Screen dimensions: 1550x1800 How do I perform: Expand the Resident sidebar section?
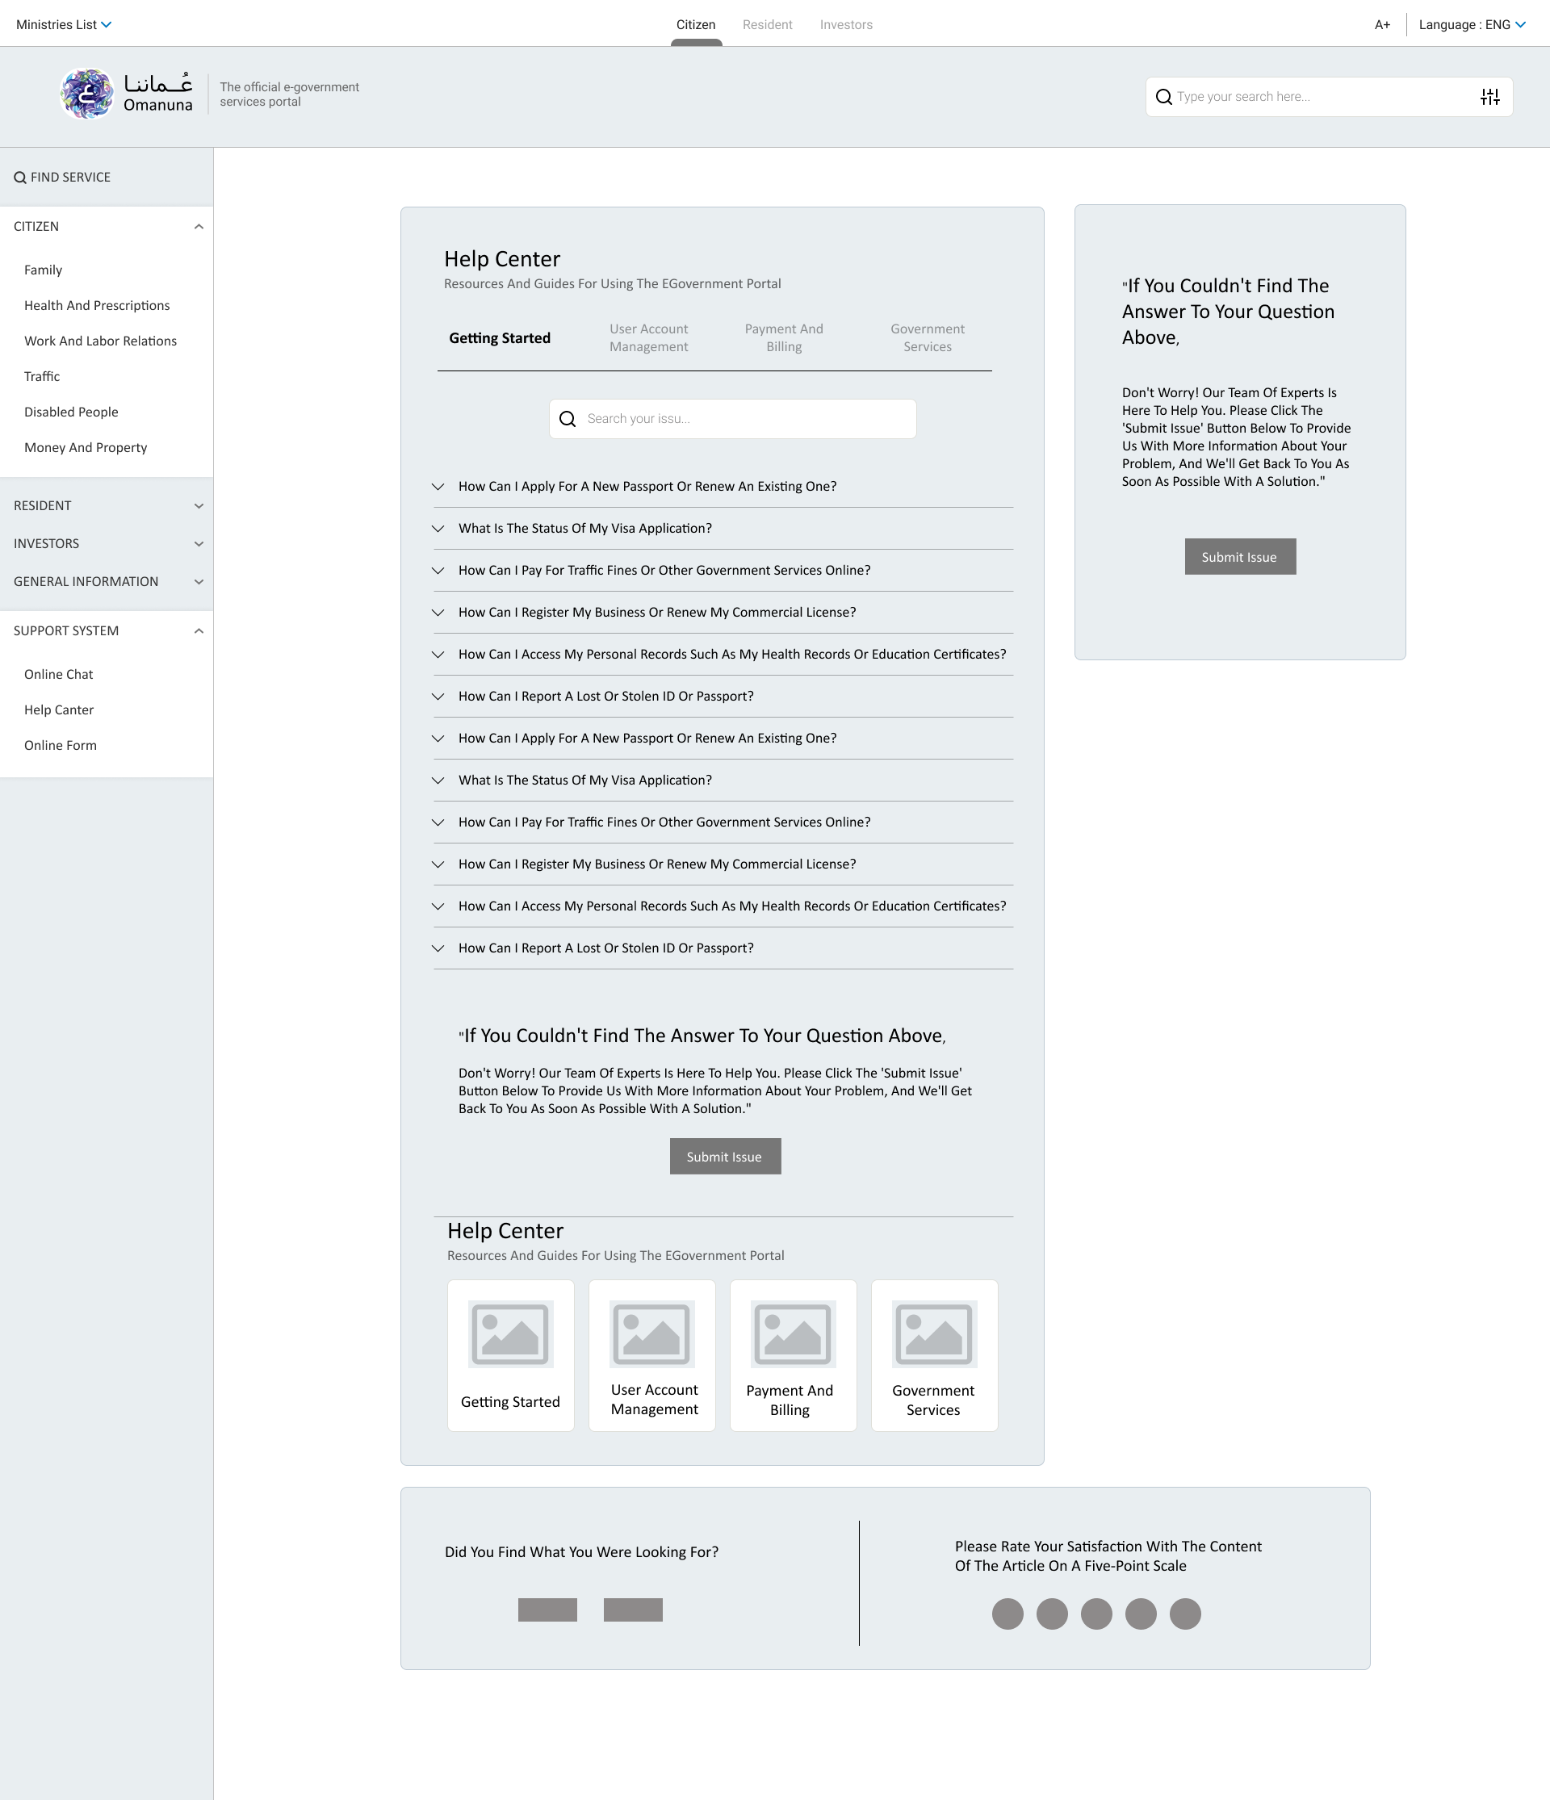[x=107, y=505]
